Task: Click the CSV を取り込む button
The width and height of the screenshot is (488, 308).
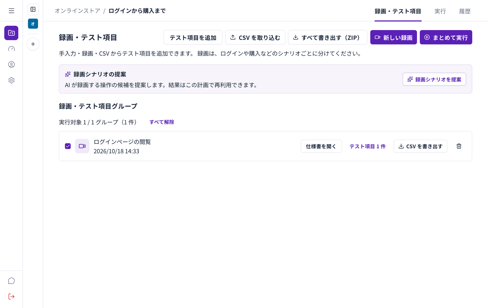Action: 255,38
